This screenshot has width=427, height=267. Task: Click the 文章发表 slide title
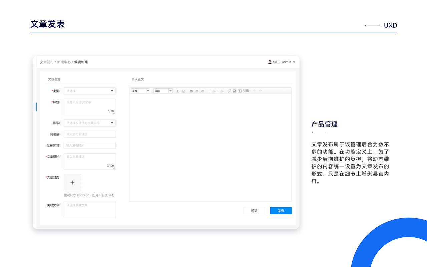47,24
